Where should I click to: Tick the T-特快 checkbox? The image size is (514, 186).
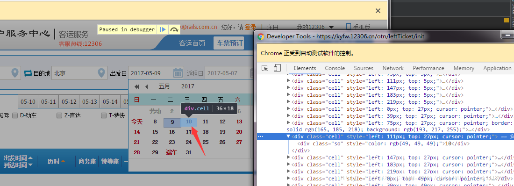tap(104, 115)
